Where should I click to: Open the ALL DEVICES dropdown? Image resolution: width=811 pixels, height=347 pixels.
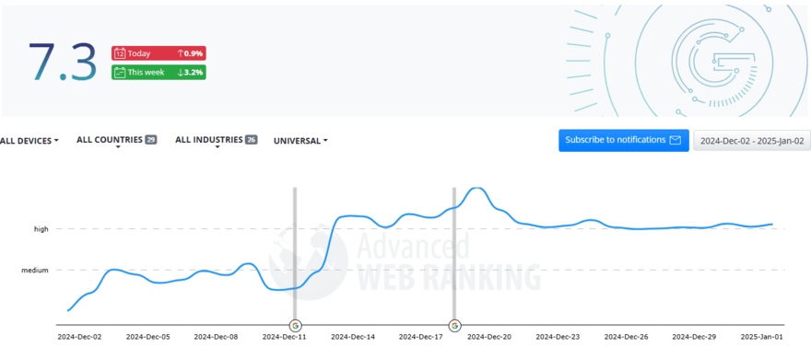coord(29,141)
